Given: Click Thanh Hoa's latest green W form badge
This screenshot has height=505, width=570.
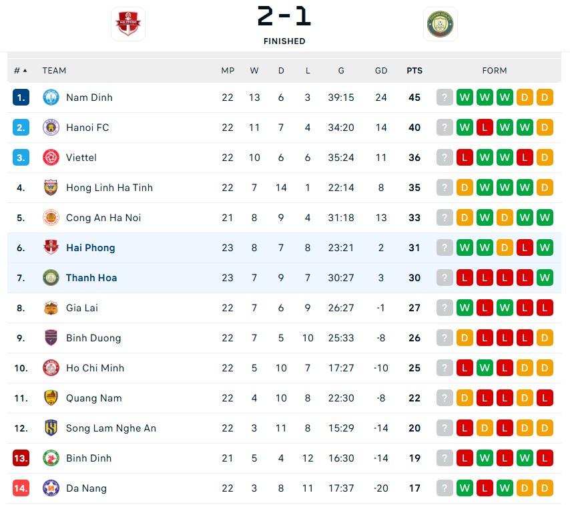Looking at the screenshot, I should click(545, 278).
